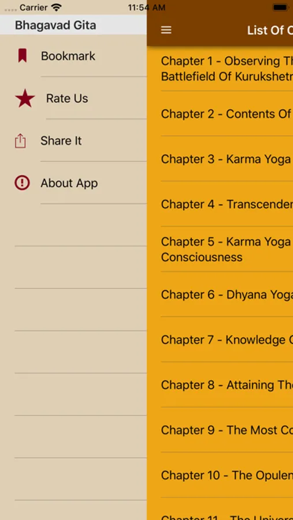Close the drawer with hamburger icon
Image resolution: width=293 pixels, height=520 pixels.
(166, 30)
